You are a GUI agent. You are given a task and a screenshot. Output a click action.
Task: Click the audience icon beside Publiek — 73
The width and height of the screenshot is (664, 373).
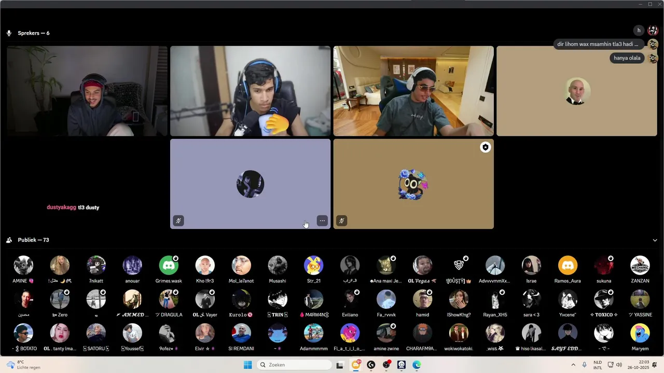pyautogui.click(x=9, y=240)
